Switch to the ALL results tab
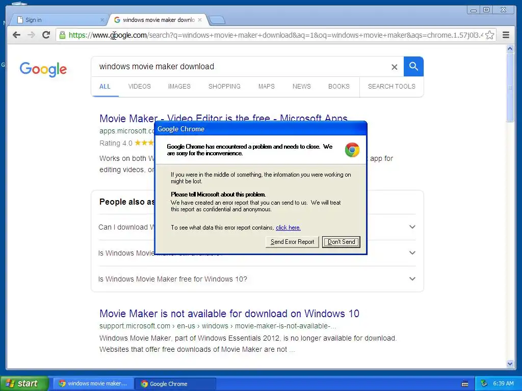This screenshot has height=391, width=522. click(x=105, y=87)
